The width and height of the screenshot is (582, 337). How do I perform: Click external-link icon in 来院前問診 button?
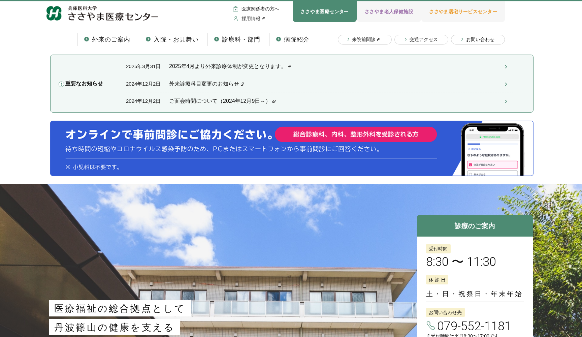tap(379, 40)
